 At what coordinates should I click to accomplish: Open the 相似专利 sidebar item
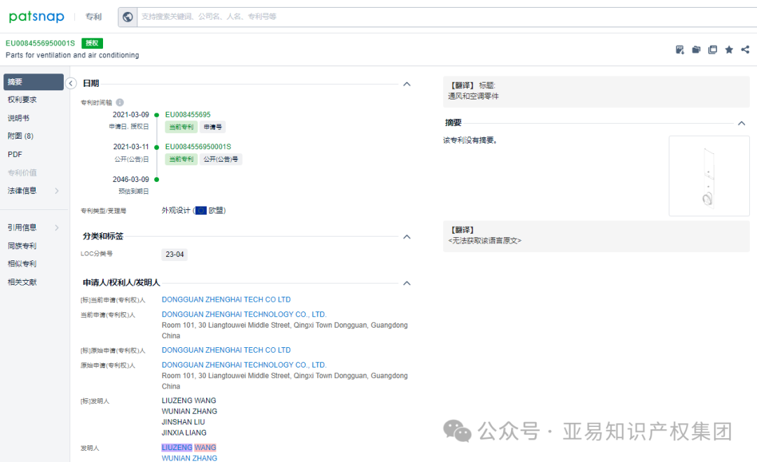pos(22,264)
